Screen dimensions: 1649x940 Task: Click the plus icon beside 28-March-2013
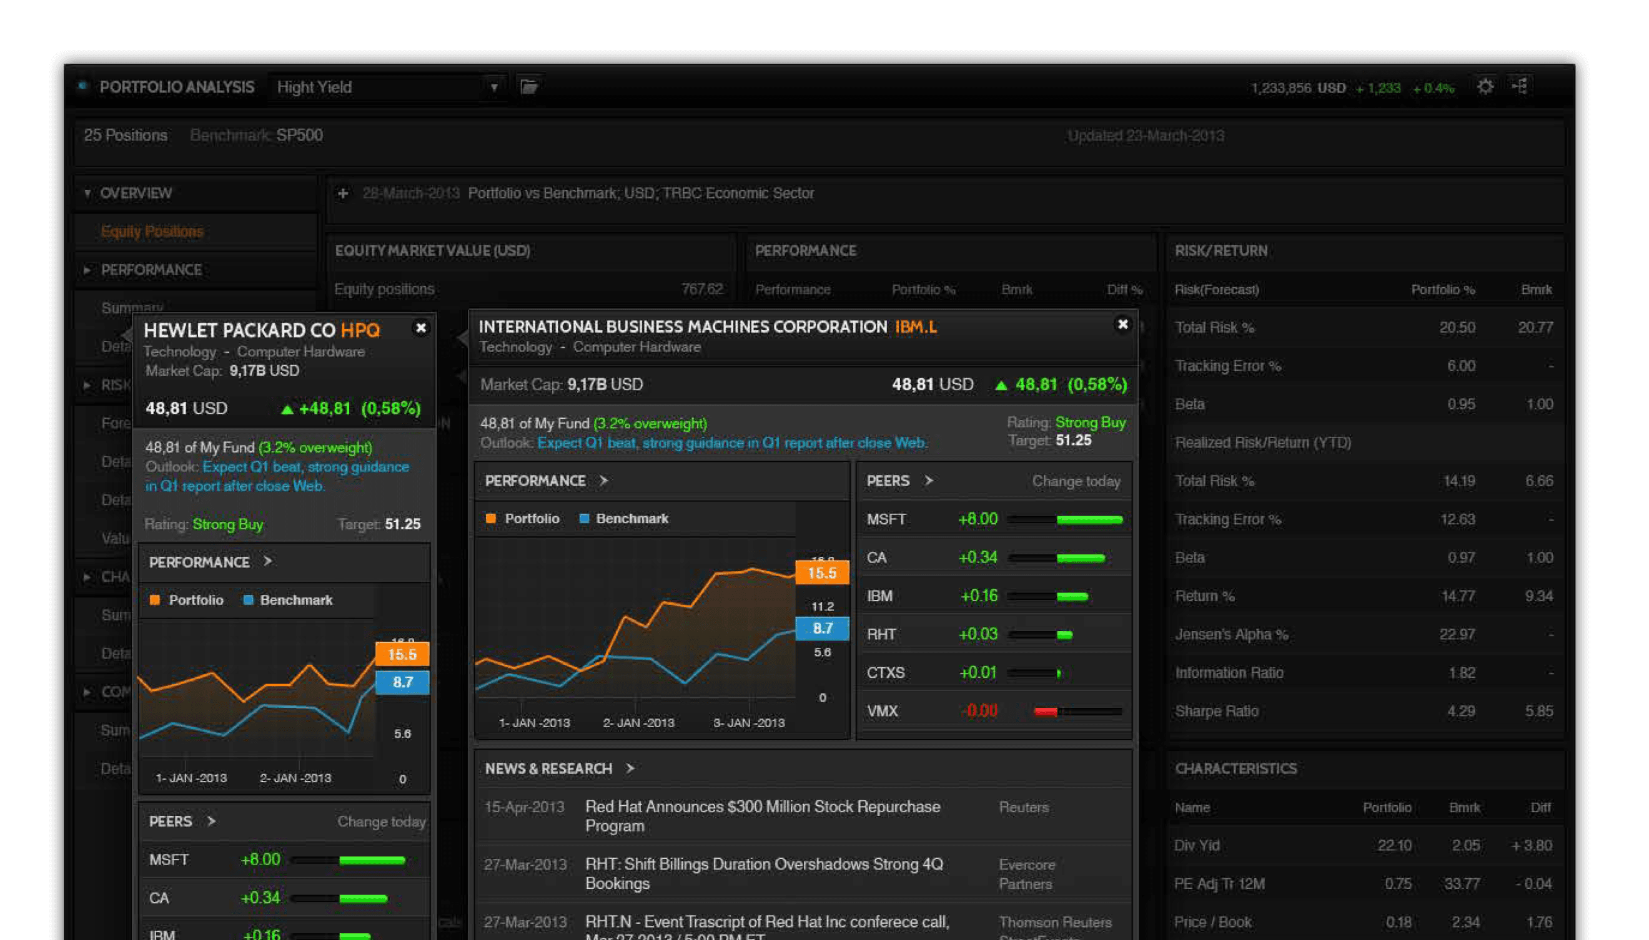(x=343, y=193)
